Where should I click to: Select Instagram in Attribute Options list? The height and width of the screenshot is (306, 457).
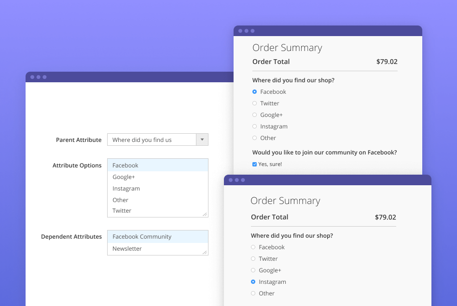coord(158,189)
